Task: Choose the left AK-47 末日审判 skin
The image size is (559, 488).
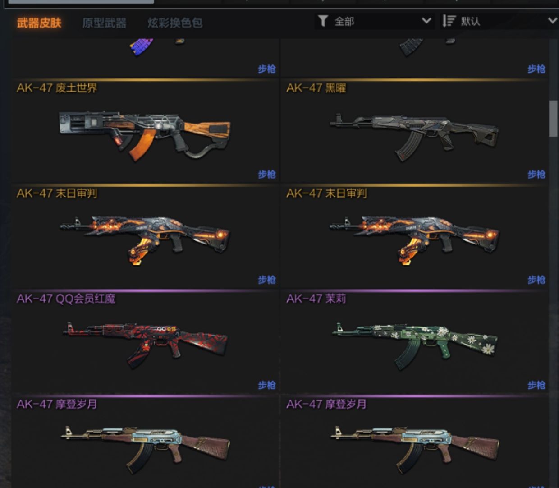Action: coord(145,236)
